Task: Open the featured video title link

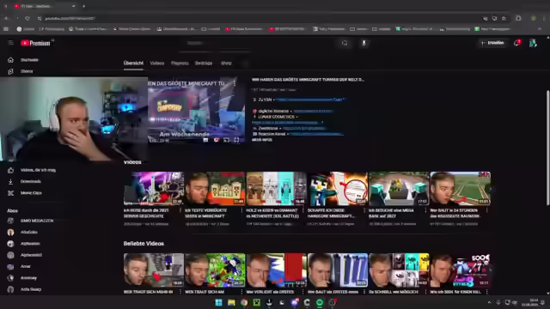Action: point(308,80)
